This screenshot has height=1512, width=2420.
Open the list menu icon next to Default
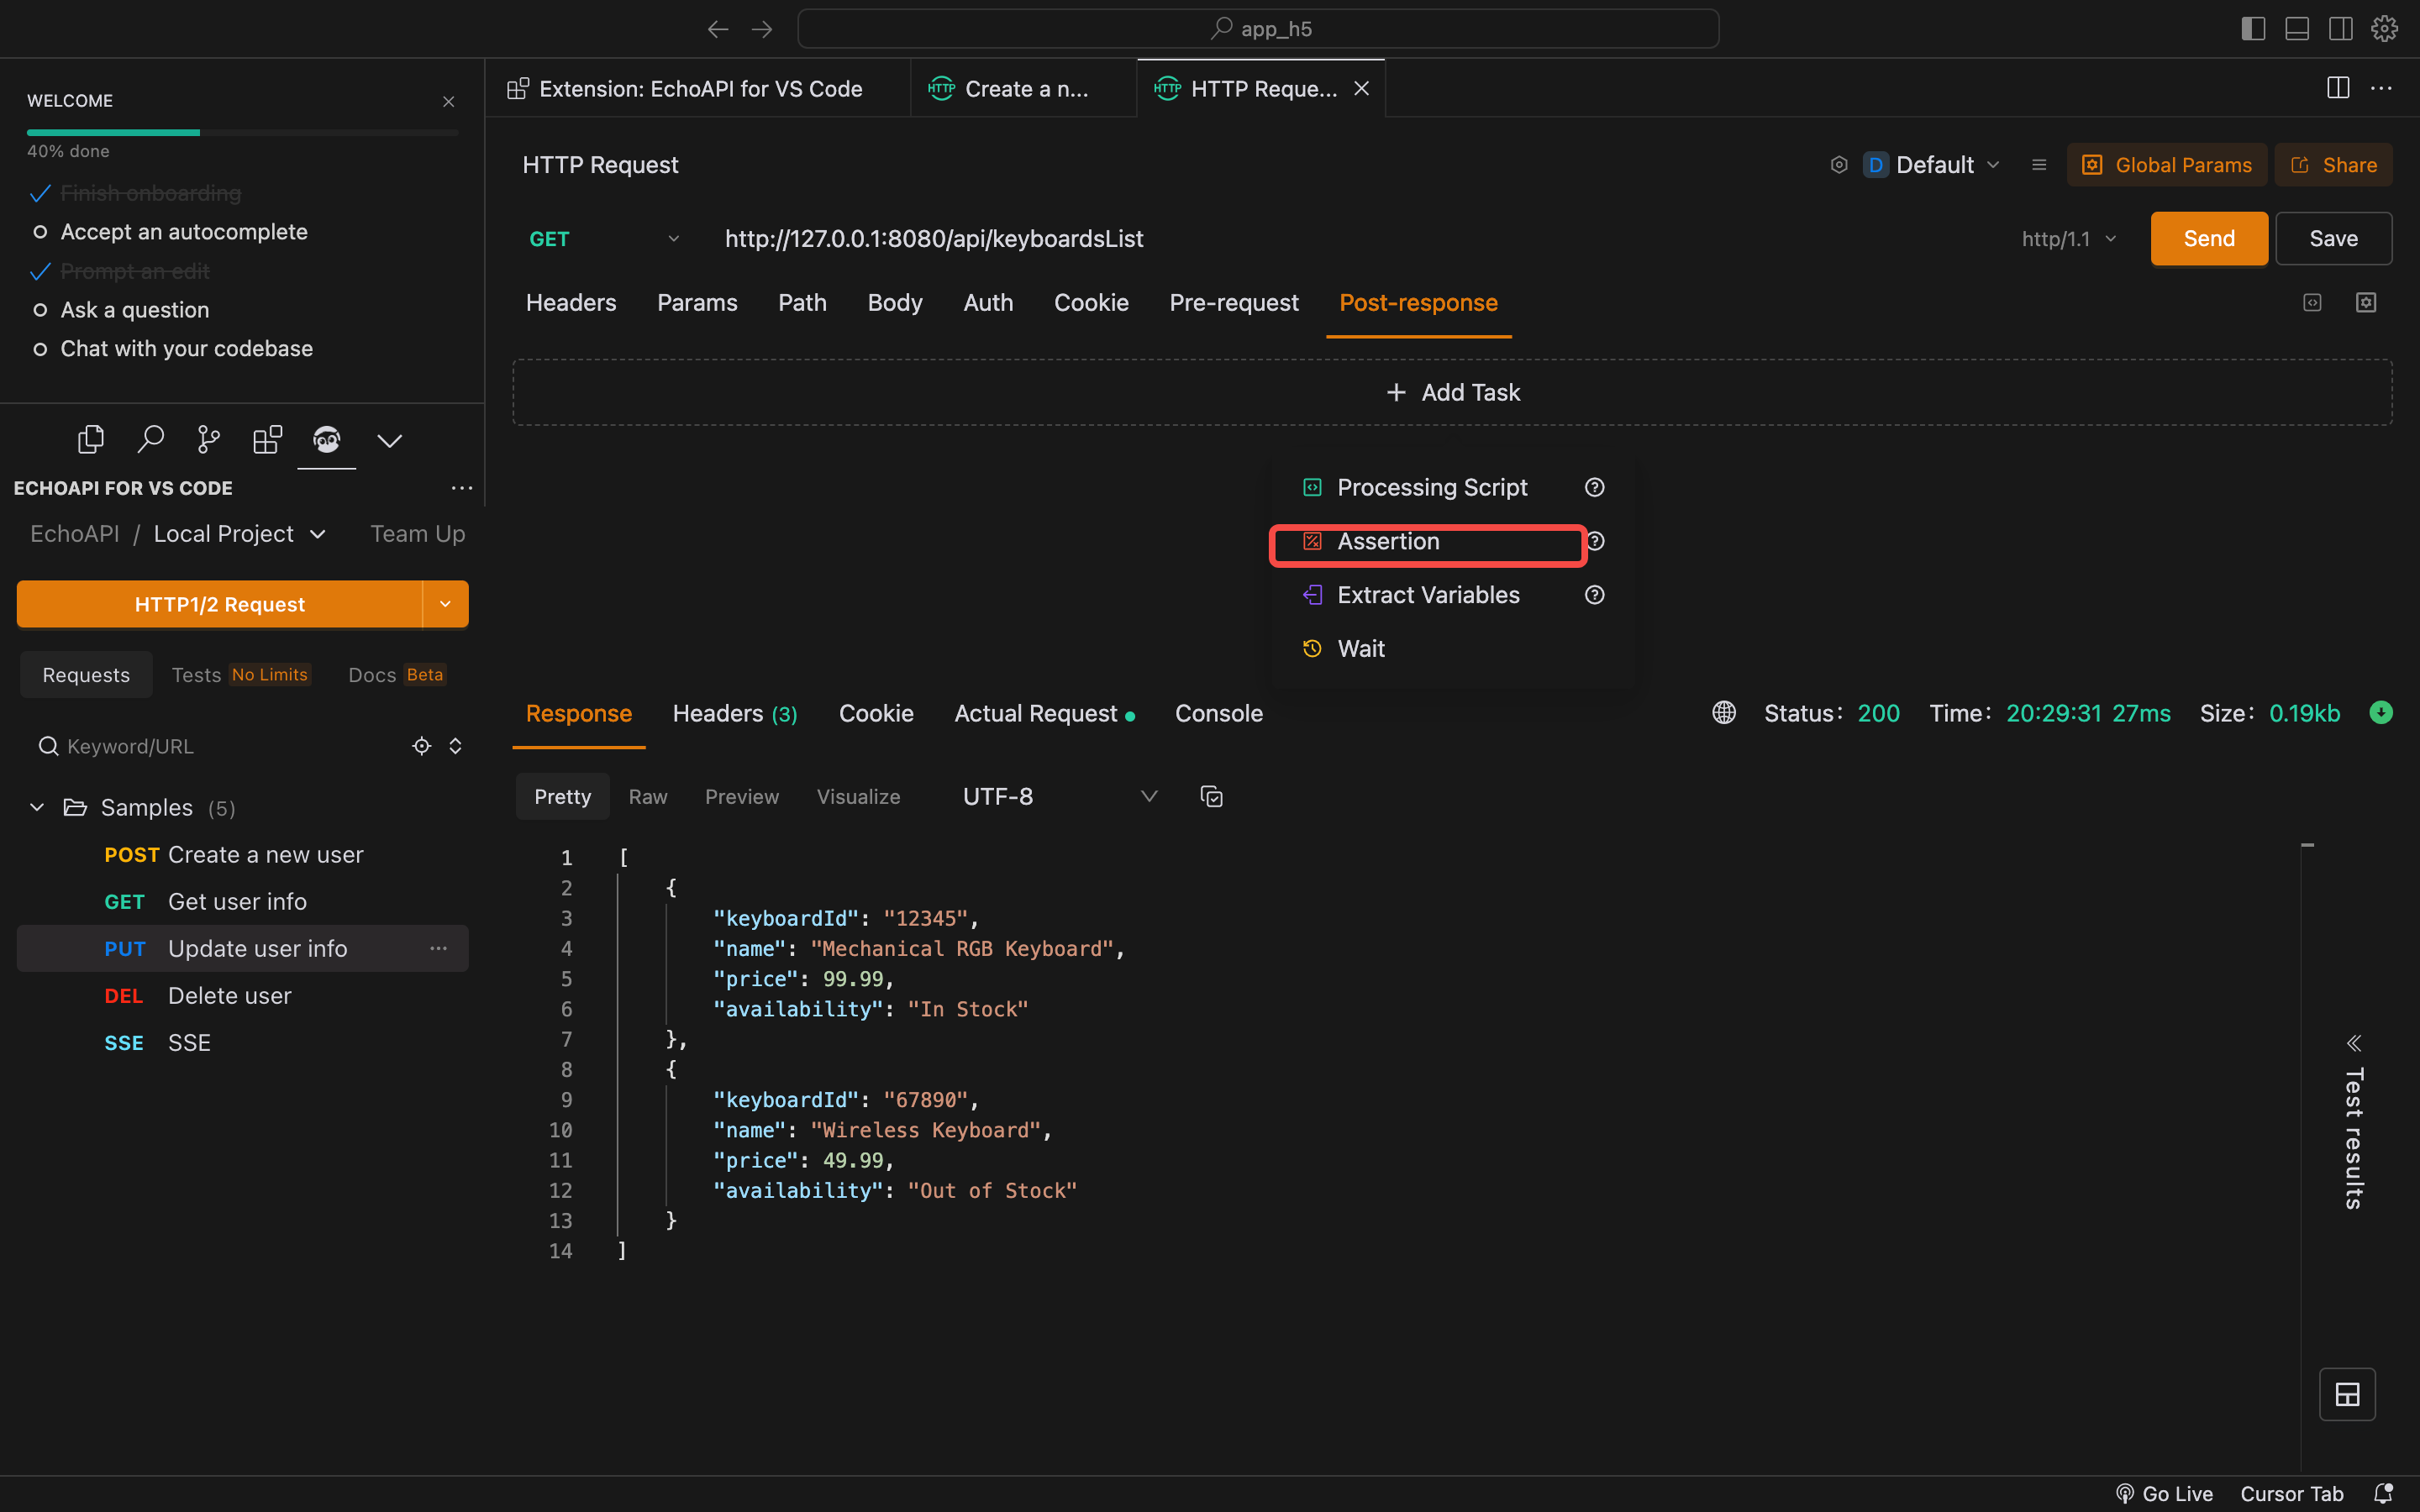[x=2039, y=165]
